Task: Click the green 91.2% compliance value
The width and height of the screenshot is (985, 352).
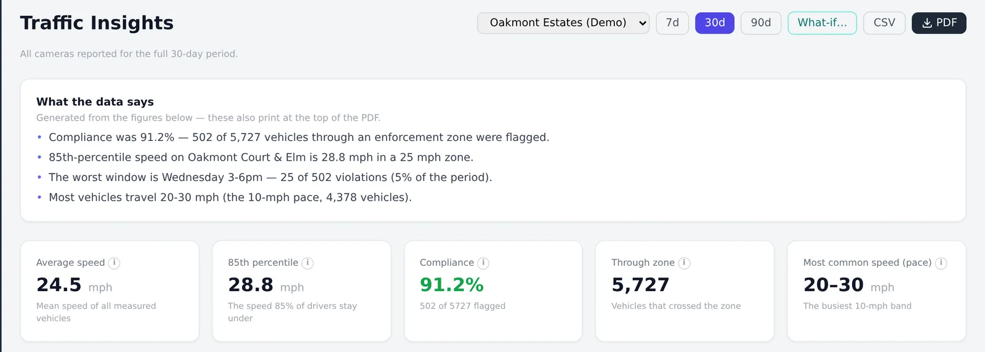Action: click(451, 285)
